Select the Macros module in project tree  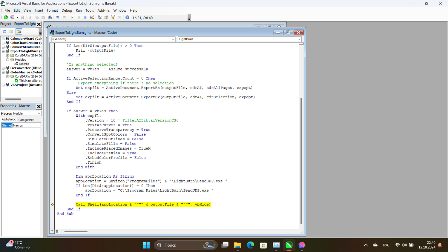click(x=24, y=64)
